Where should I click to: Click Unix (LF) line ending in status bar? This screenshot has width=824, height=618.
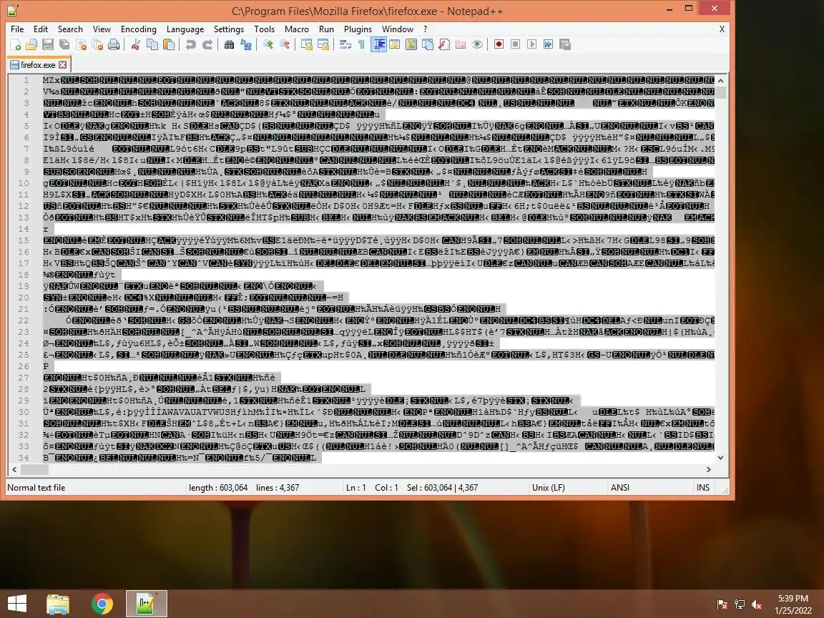548,488
